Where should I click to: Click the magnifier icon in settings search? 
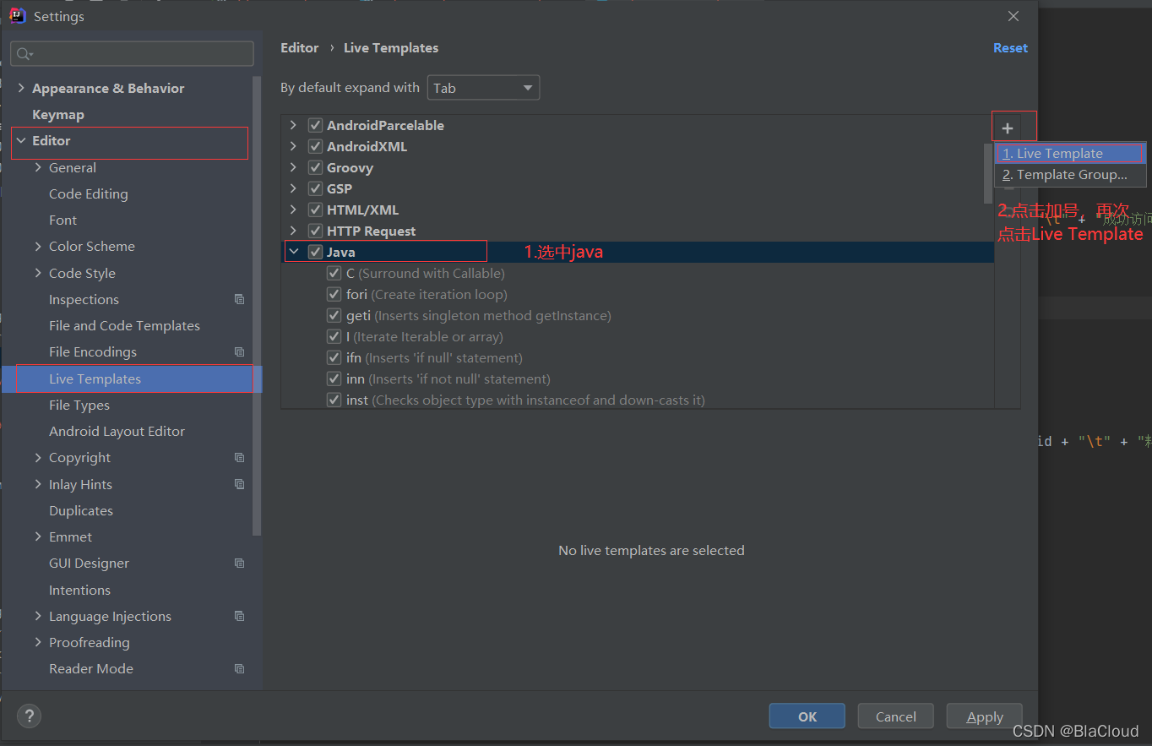click(x=24, y=53)
